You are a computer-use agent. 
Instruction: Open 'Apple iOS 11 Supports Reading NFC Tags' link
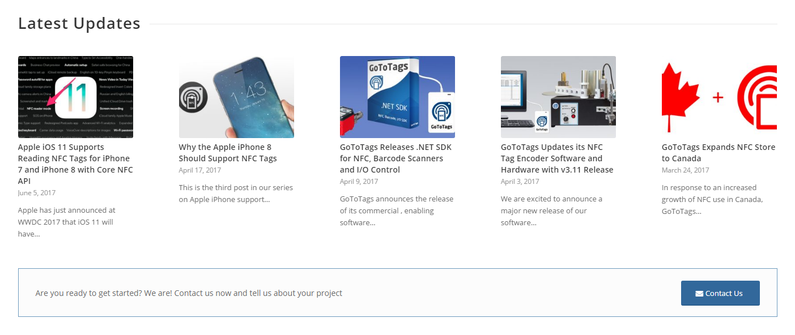pos(75,164)
